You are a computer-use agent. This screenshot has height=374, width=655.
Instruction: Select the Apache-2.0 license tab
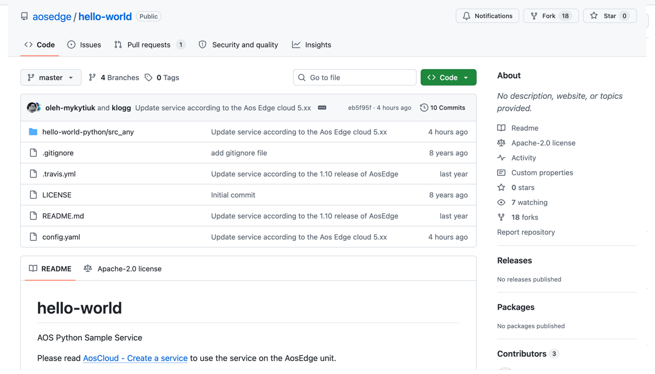click(x=122, y=269)
